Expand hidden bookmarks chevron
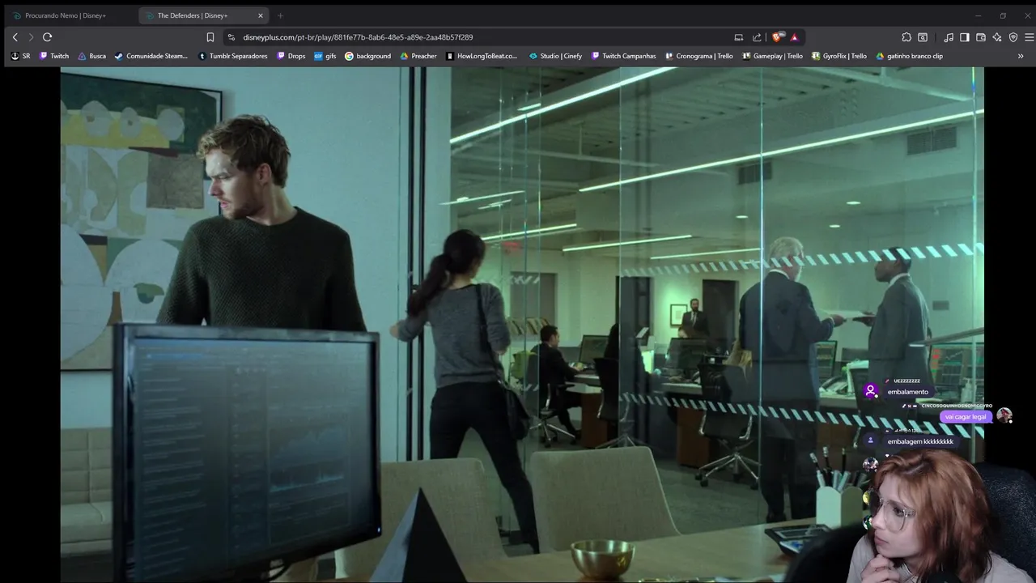This screenshot has width=1036, height=583. click(1021, 56)
